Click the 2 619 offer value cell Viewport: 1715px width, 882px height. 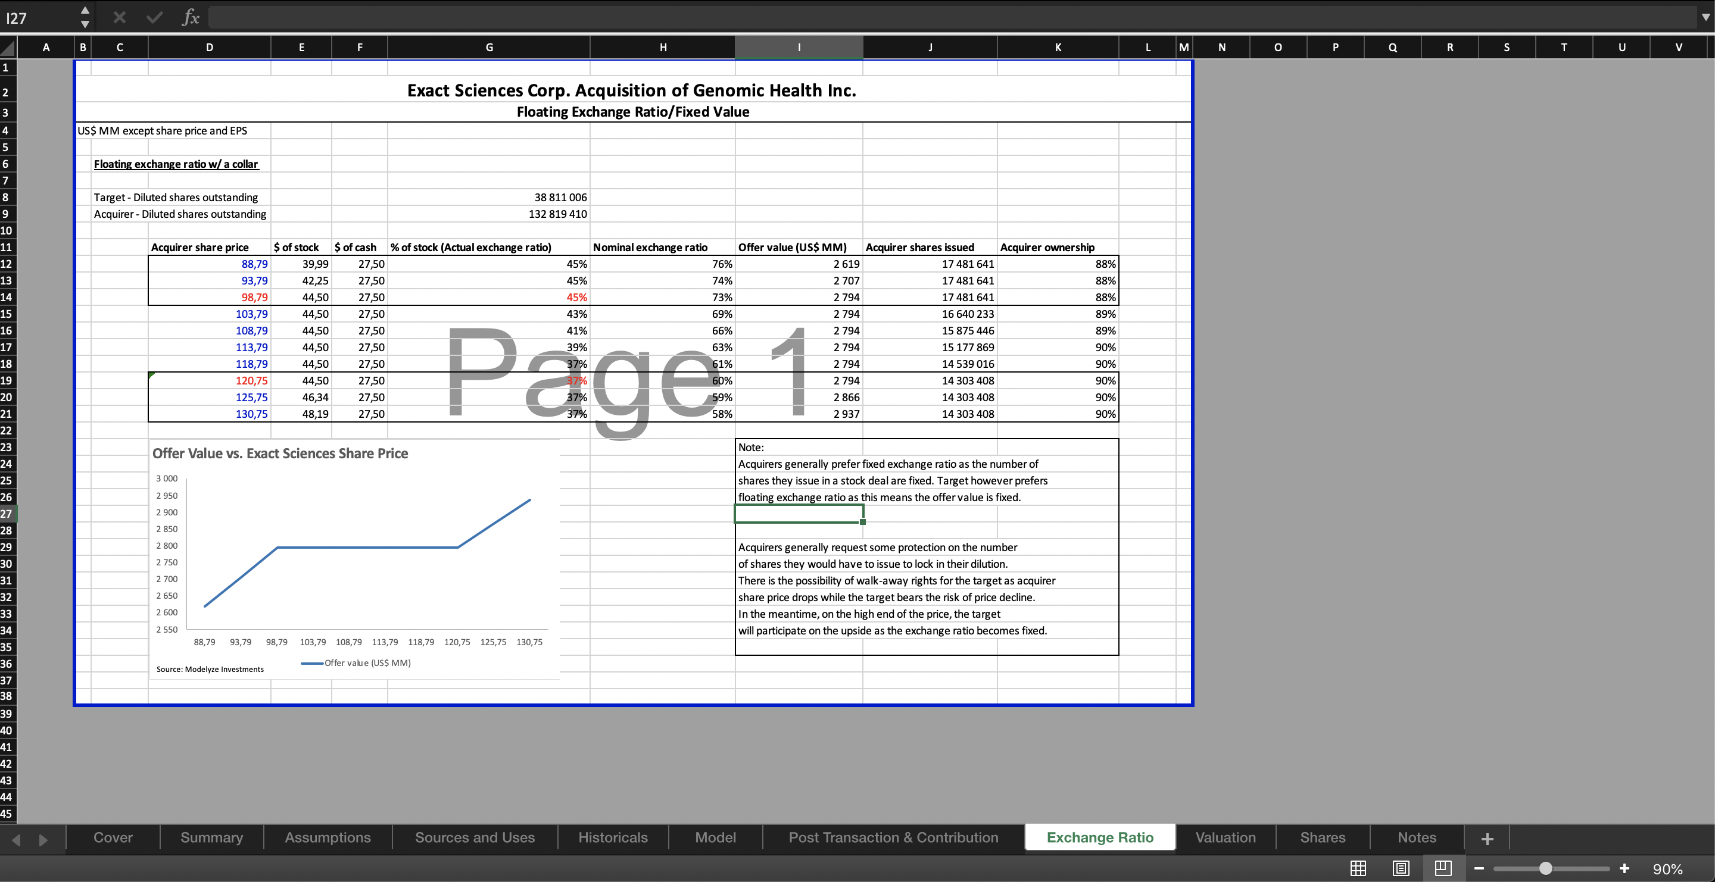tap(799, 264)
